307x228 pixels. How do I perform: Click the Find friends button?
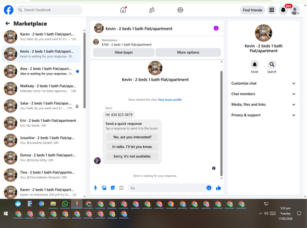tap(252, 10)
